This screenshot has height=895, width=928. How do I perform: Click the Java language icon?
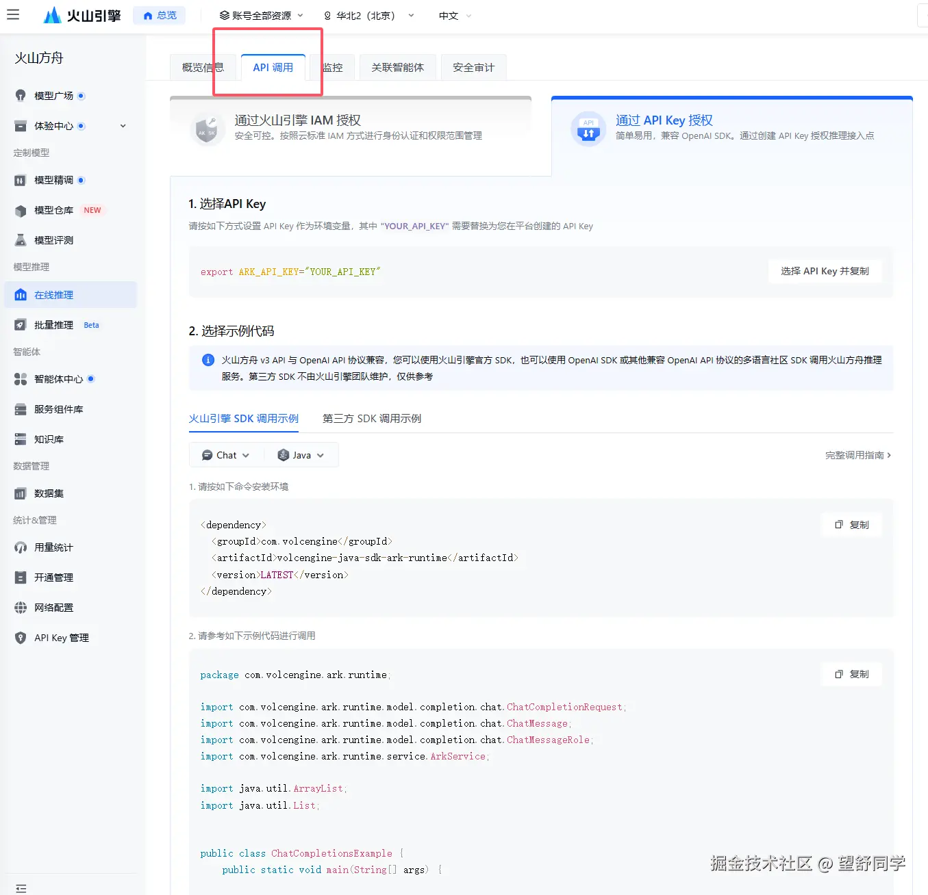click(284, 455)
